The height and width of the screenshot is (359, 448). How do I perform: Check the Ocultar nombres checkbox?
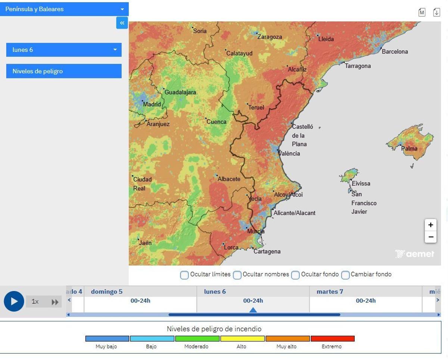pyautogui.click(x=237, y=275)
